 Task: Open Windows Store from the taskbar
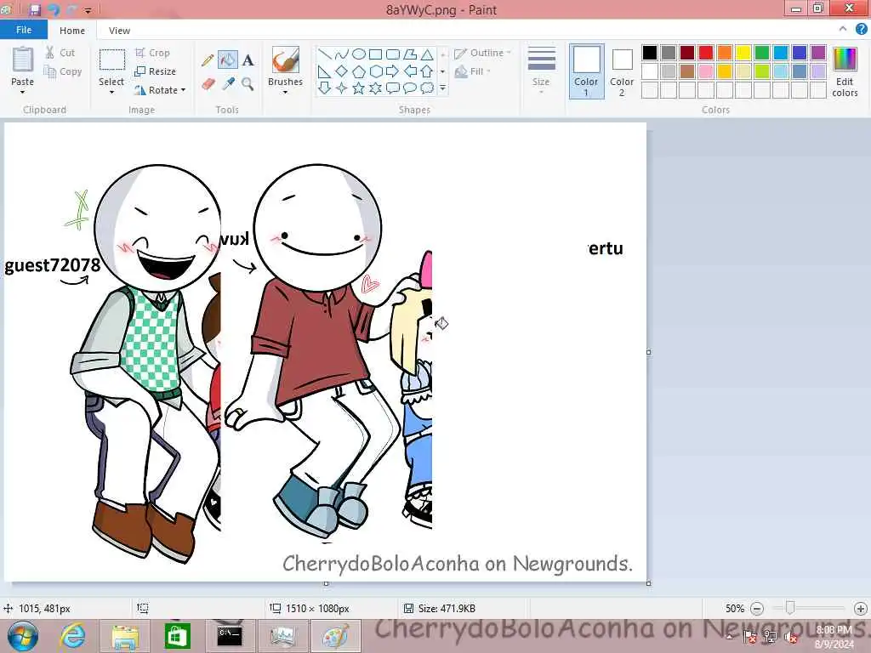click(x=177, y=636)
